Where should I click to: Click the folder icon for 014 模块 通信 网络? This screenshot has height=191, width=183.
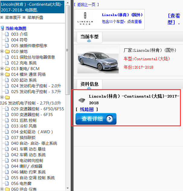click(7, 74)
